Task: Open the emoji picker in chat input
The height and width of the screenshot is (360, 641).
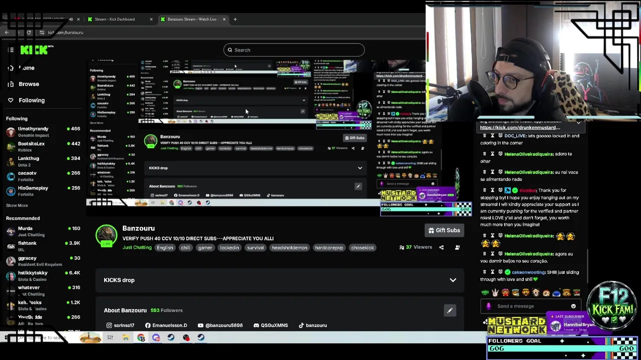Action: (573, 306)
